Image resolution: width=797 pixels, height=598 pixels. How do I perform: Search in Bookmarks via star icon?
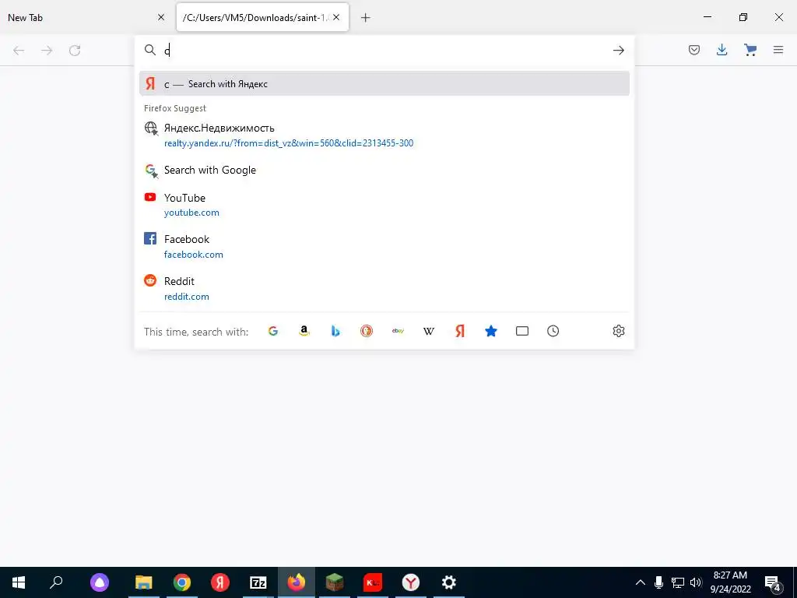491,331
